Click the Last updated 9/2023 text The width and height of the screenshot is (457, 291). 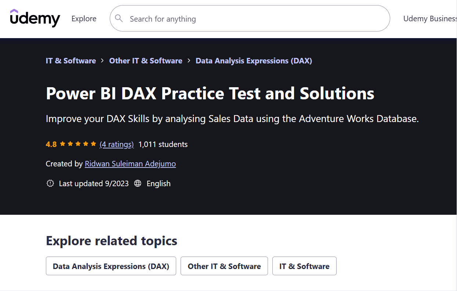[94, 184]
